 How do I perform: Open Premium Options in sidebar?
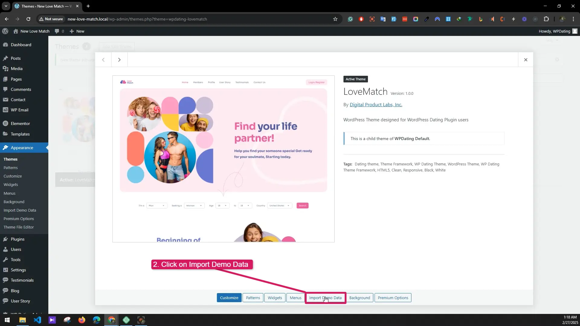tap(19, 219)
